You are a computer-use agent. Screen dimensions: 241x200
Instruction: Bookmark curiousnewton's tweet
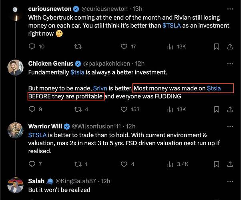click(x=216, y=47)
